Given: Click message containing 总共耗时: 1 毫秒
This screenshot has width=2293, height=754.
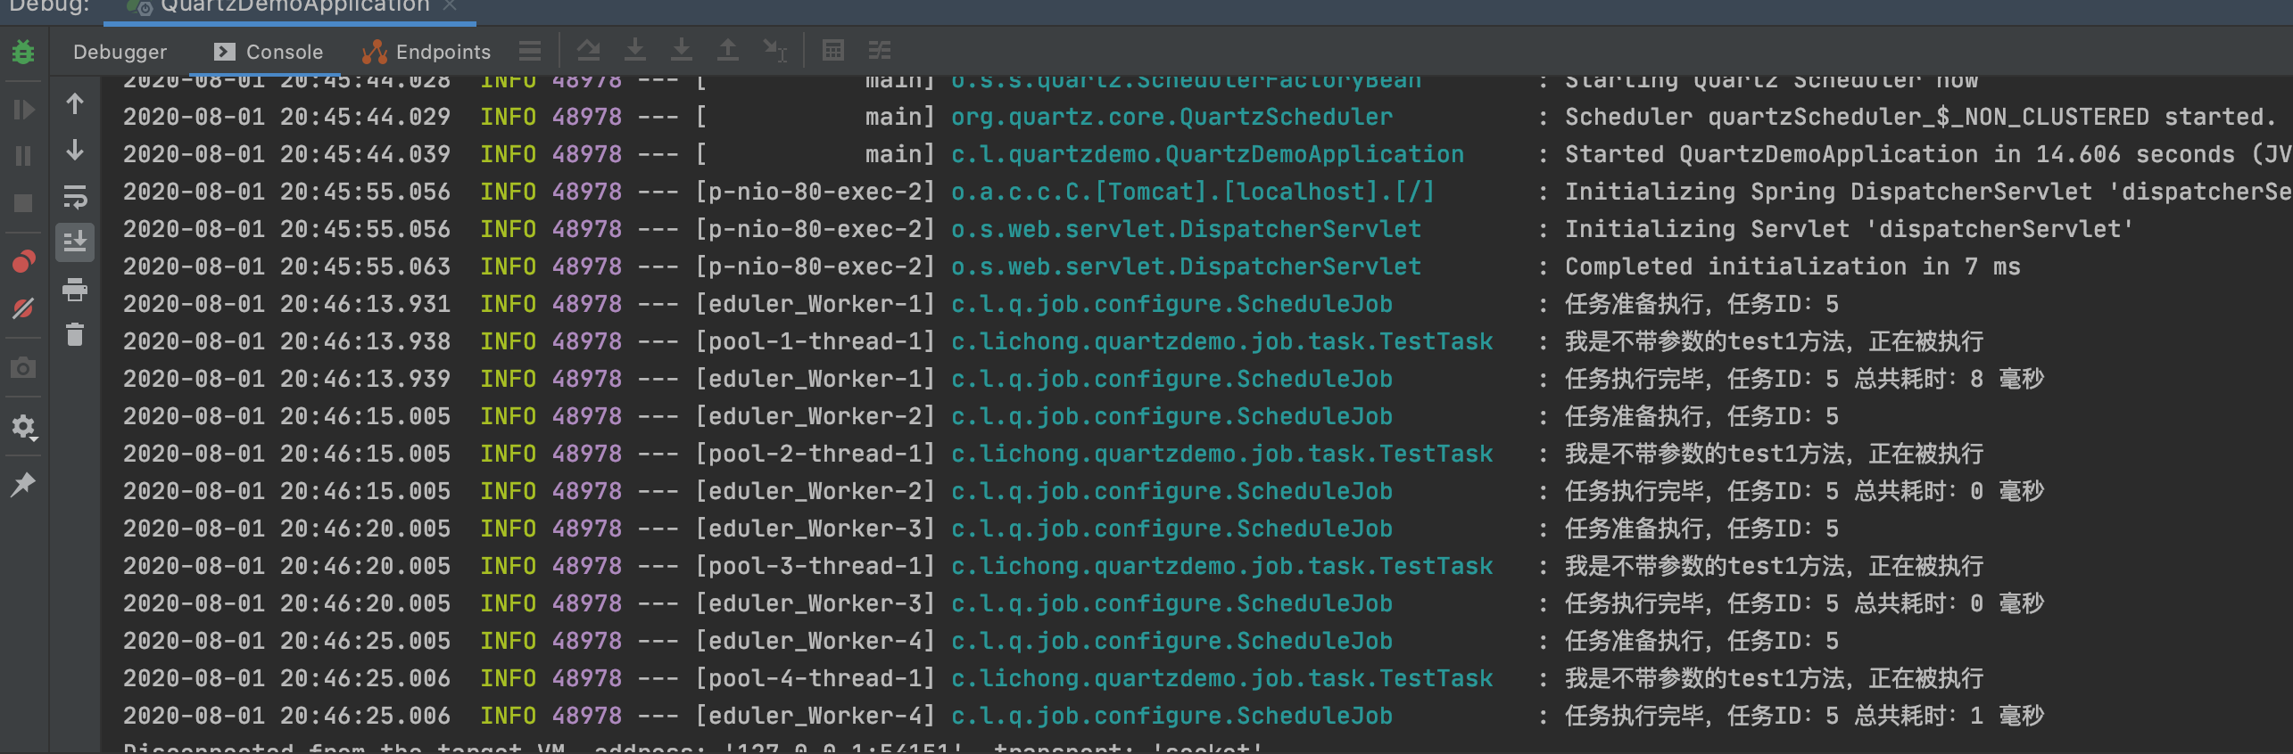Looking at the screenshot, I should [1804, 716].
